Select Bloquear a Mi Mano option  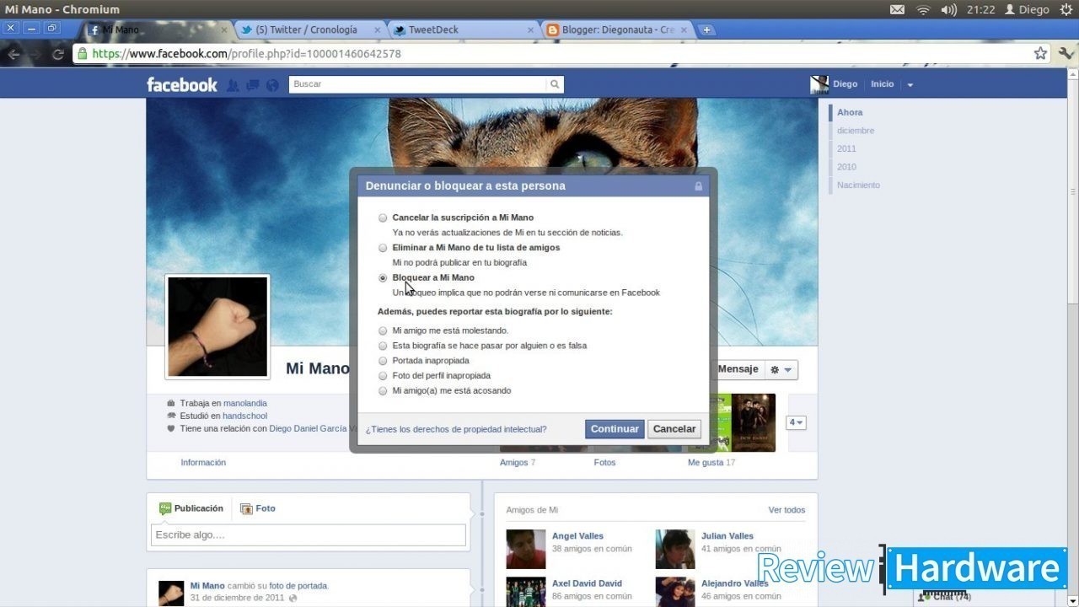click(384, 277)
